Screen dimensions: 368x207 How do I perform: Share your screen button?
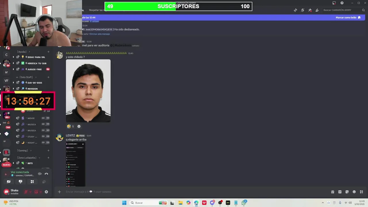20,182
